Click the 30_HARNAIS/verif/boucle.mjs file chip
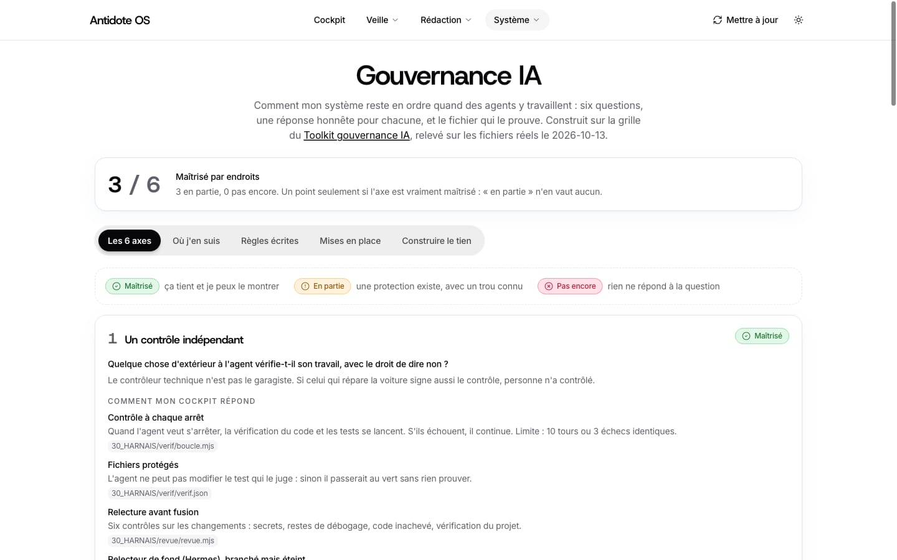 click(x=163, y=446)
